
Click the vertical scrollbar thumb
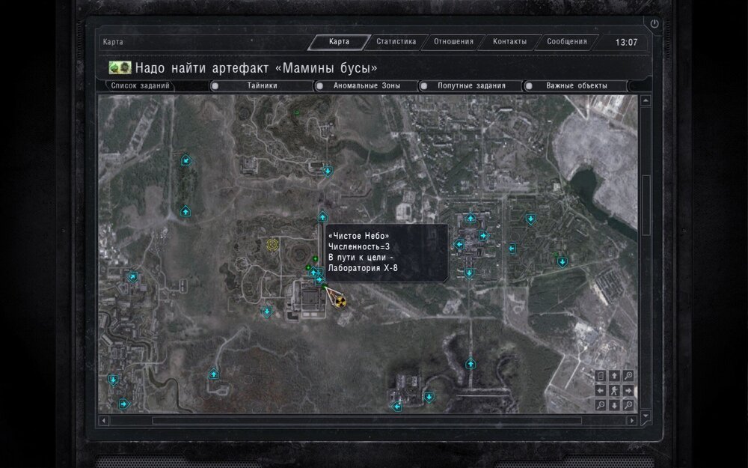(x=646, y=205)
